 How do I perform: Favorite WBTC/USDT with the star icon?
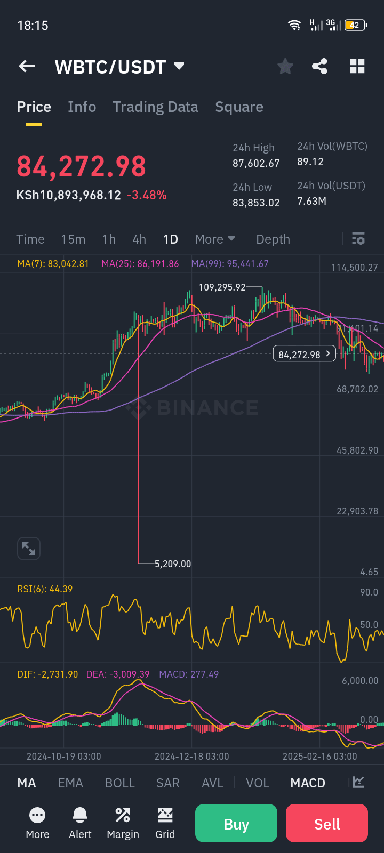click(285, 66)
